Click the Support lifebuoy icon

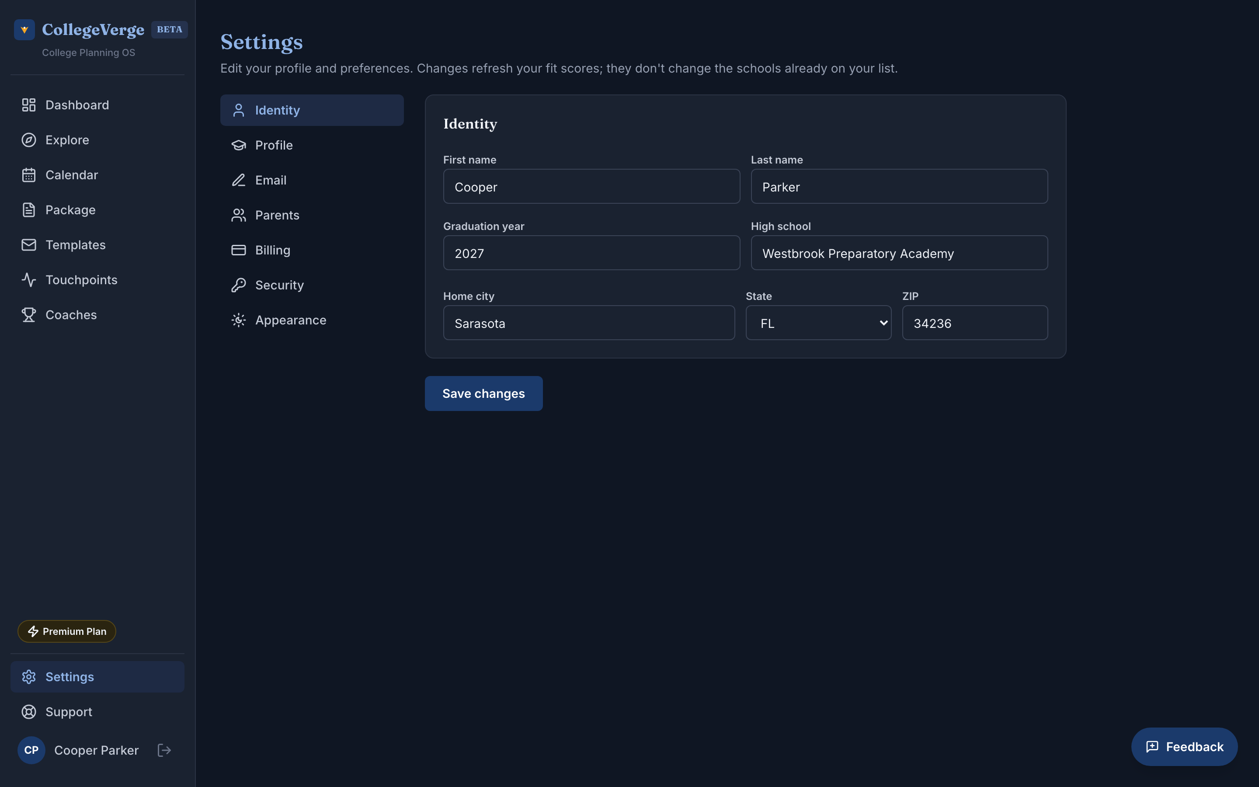28,711
